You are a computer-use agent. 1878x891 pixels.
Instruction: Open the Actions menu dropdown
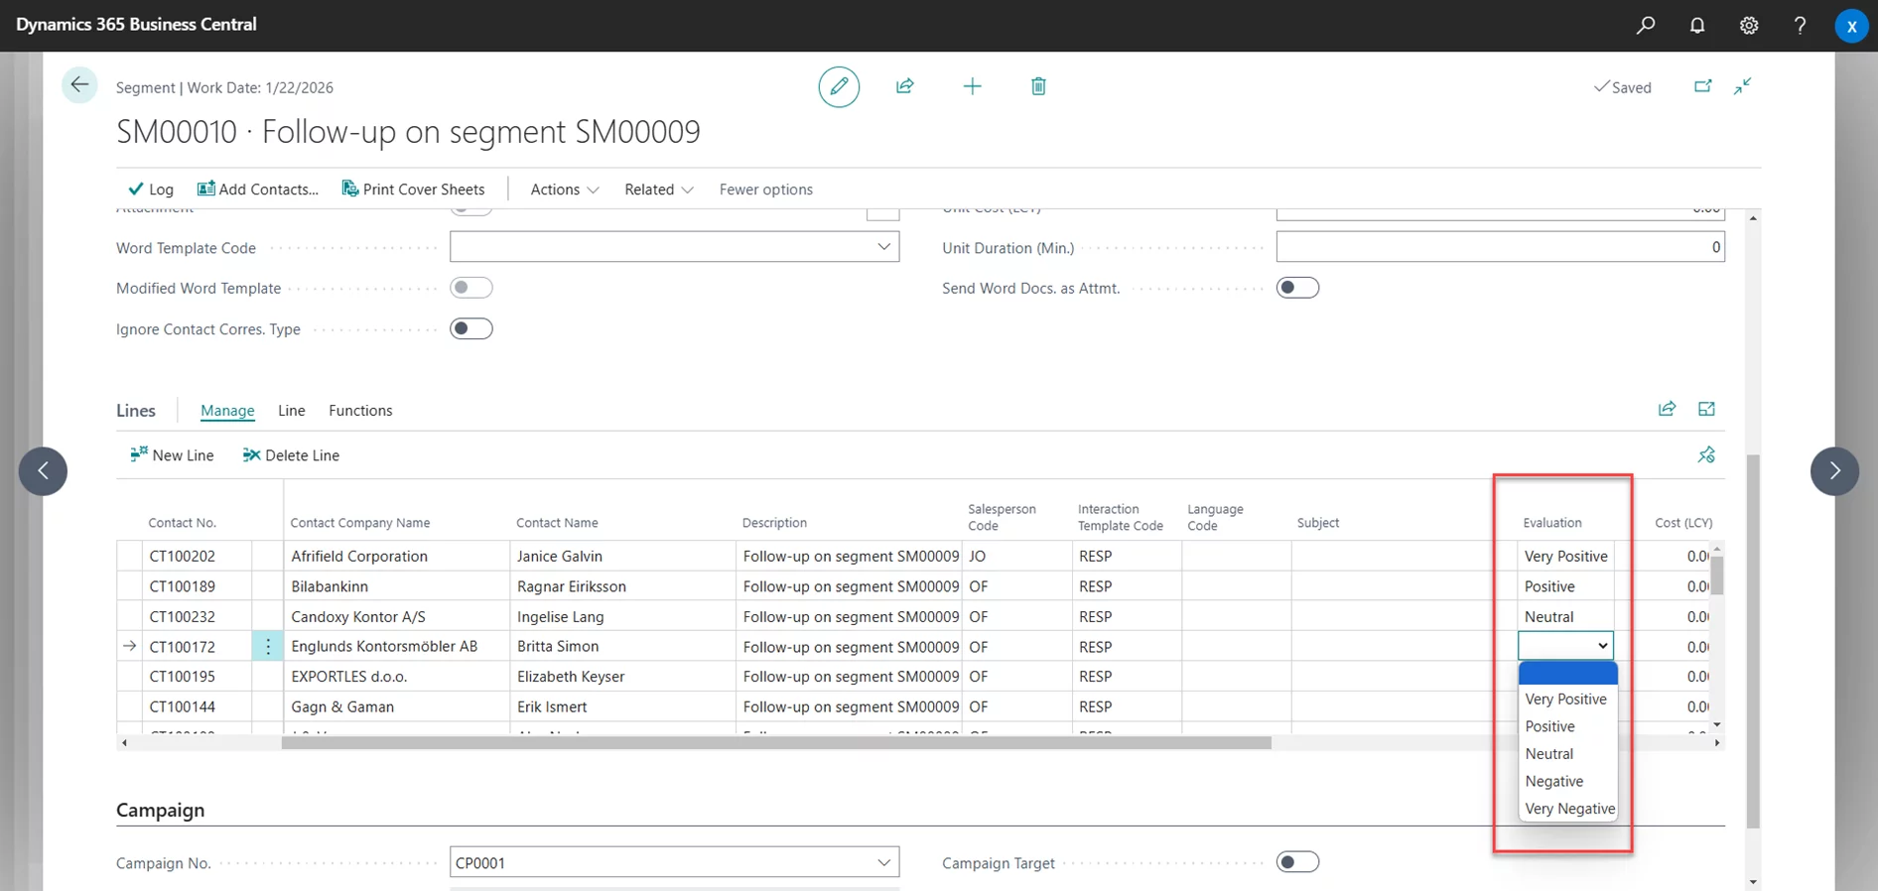click(x=564, y=190)
